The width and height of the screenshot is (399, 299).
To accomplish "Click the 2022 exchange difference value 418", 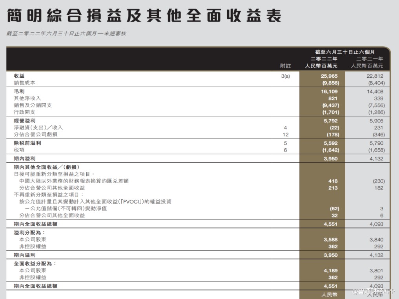I will (333, 181).
